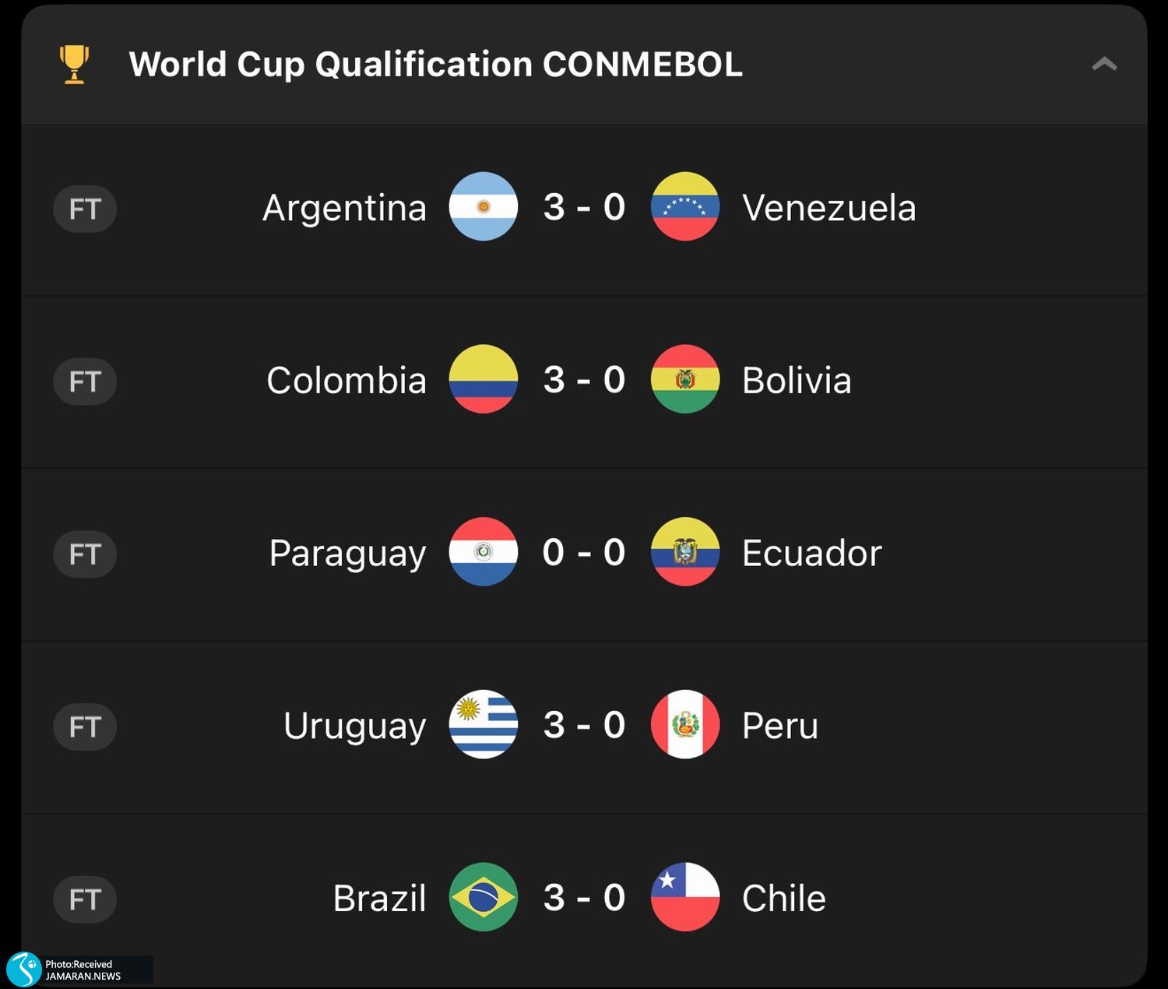The width and height of the screenshot is (1168, 989).
Task: Open the Paraguay 0 - 0 Ecuador score
Action: point(584,553)
